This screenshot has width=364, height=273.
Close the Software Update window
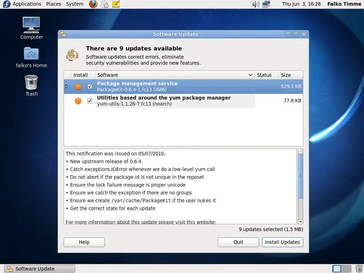click(304, 34)
